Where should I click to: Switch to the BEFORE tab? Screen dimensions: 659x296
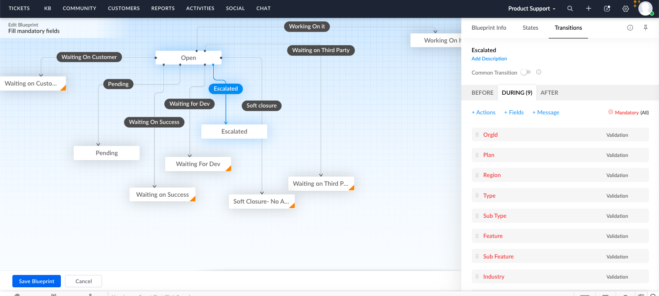click(x=482, y=92)
